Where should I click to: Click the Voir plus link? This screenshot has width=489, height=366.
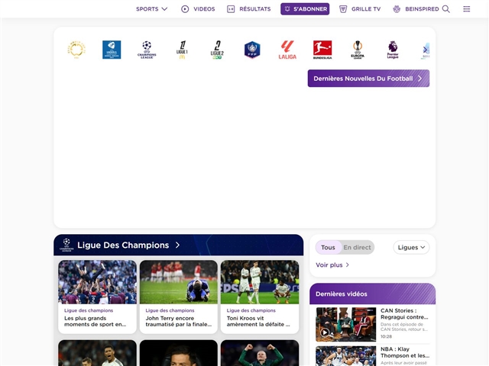coord(332,265)
